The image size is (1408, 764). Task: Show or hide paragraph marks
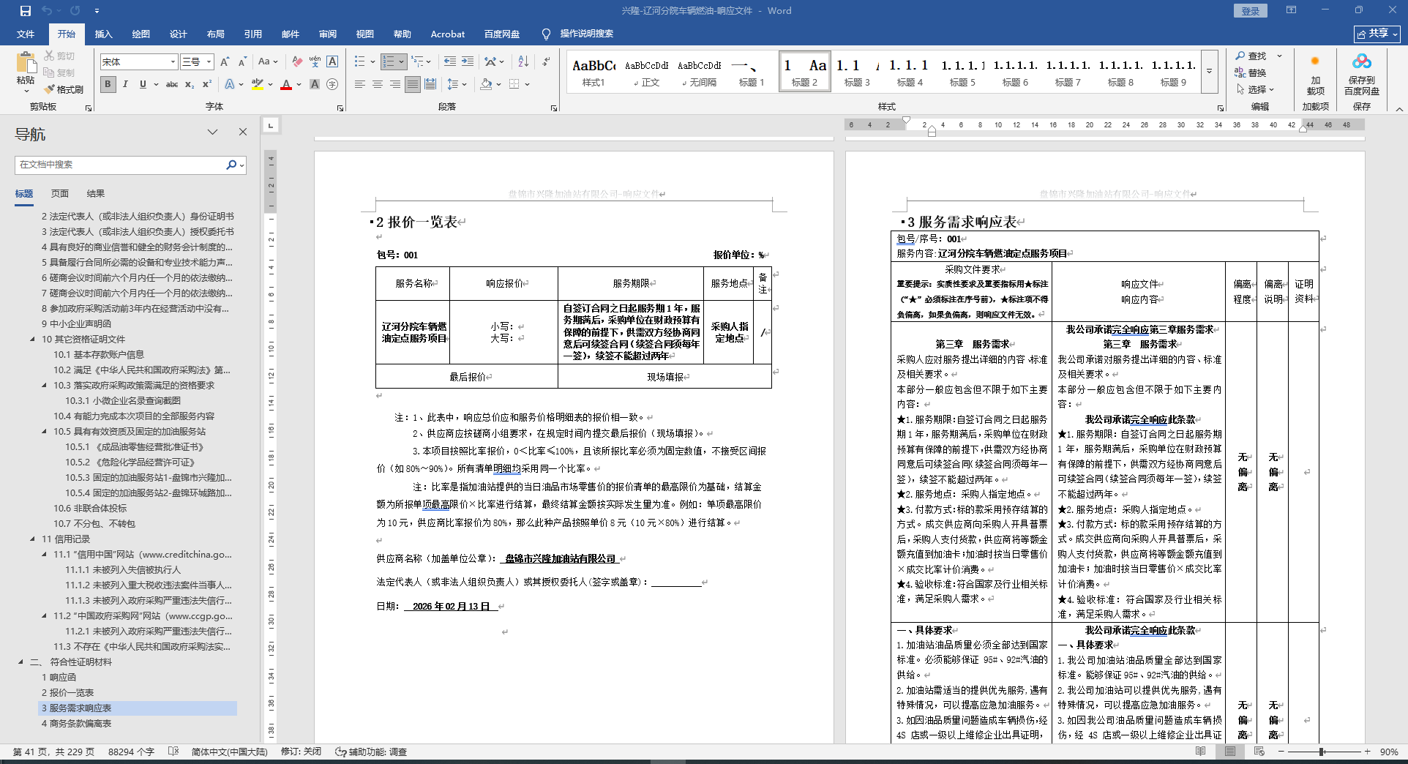click(546, 62)
